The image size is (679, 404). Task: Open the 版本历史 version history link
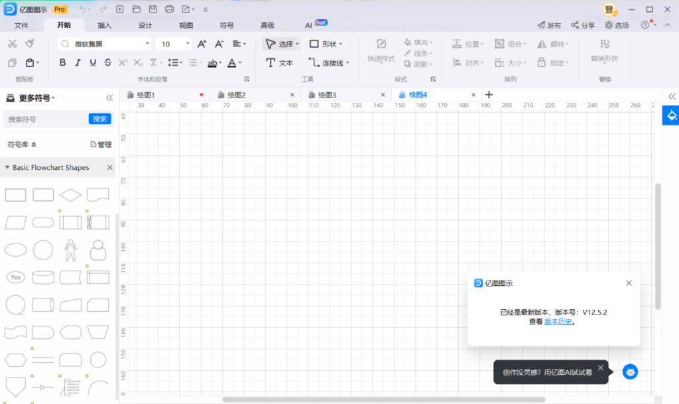coord(558,322)
